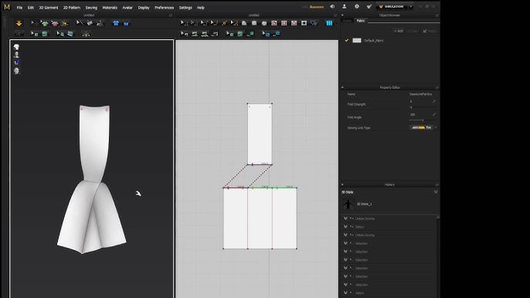This screenshot has width=530, height=298.
Task: Select the first Edit Pattern arrow tool in 2D toolbar
Action: (184, 23)
